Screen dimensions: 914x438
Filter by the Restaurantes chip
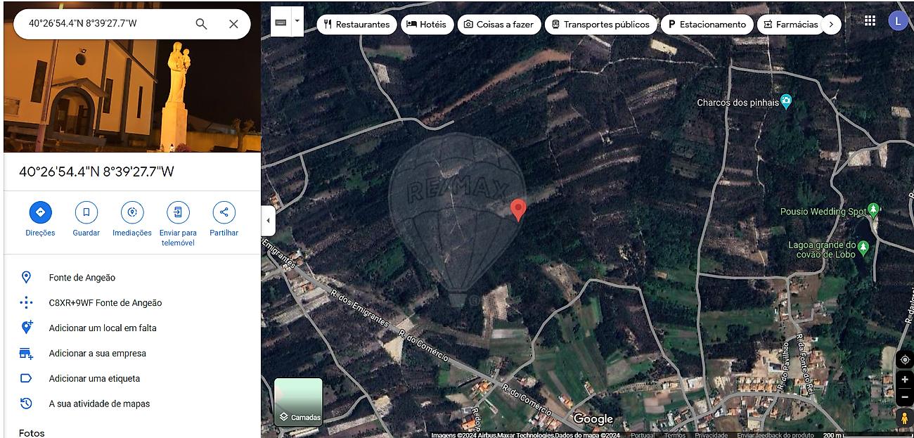pos(356,25)
